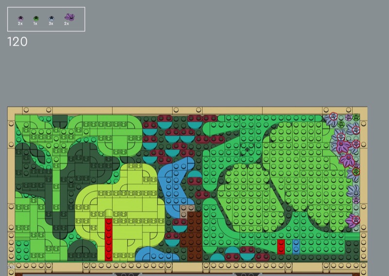Click the green round stud part icon
Screen dimensions: 389x276
pyautogui.click(x=35, y=18)
